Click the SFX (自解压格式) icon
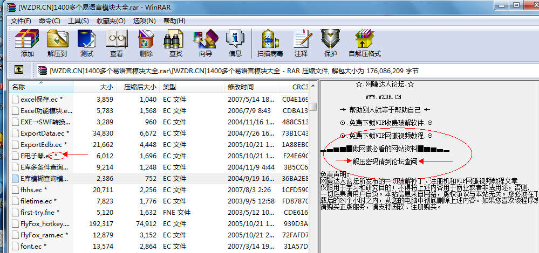The image size is (539, 253). coord(365,43)
